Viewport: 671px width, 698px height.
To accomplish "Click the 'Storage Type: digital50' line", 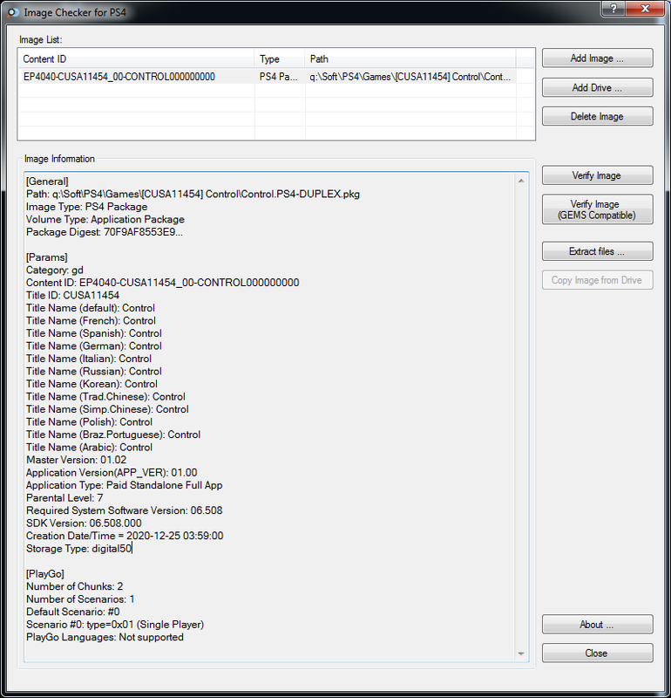I will click(x=79, y=549).
